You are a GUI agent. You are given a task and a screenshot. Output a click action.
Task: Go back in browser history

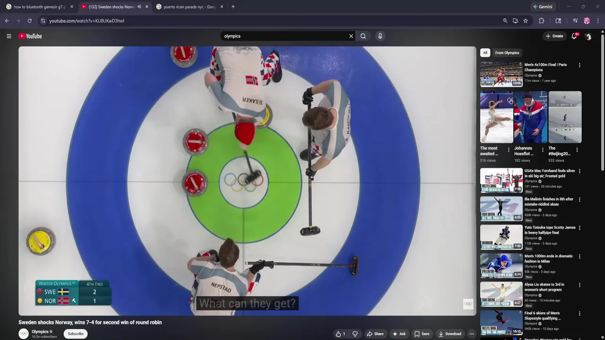(7, 21)
